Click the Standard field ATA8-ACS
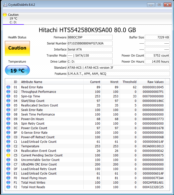Image resolution: width=174 pixels, height=195 pixels. pos(119,68)
